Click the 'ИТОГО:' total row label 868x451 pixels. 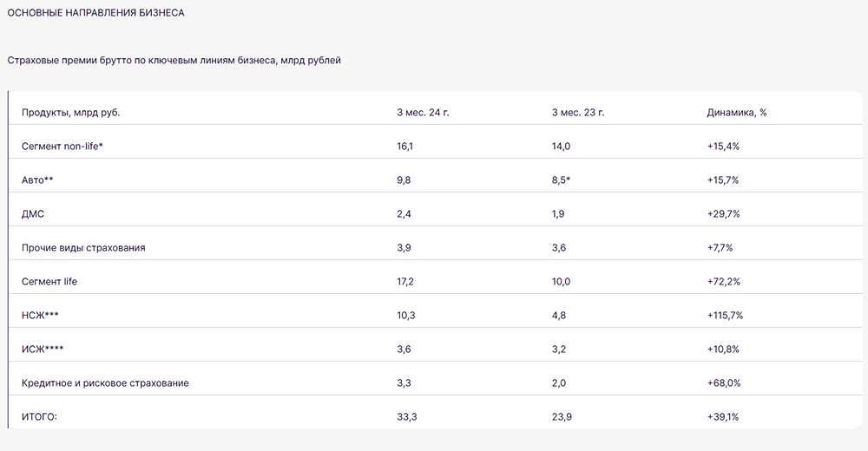pyautogui.click(x=39, y=417)
